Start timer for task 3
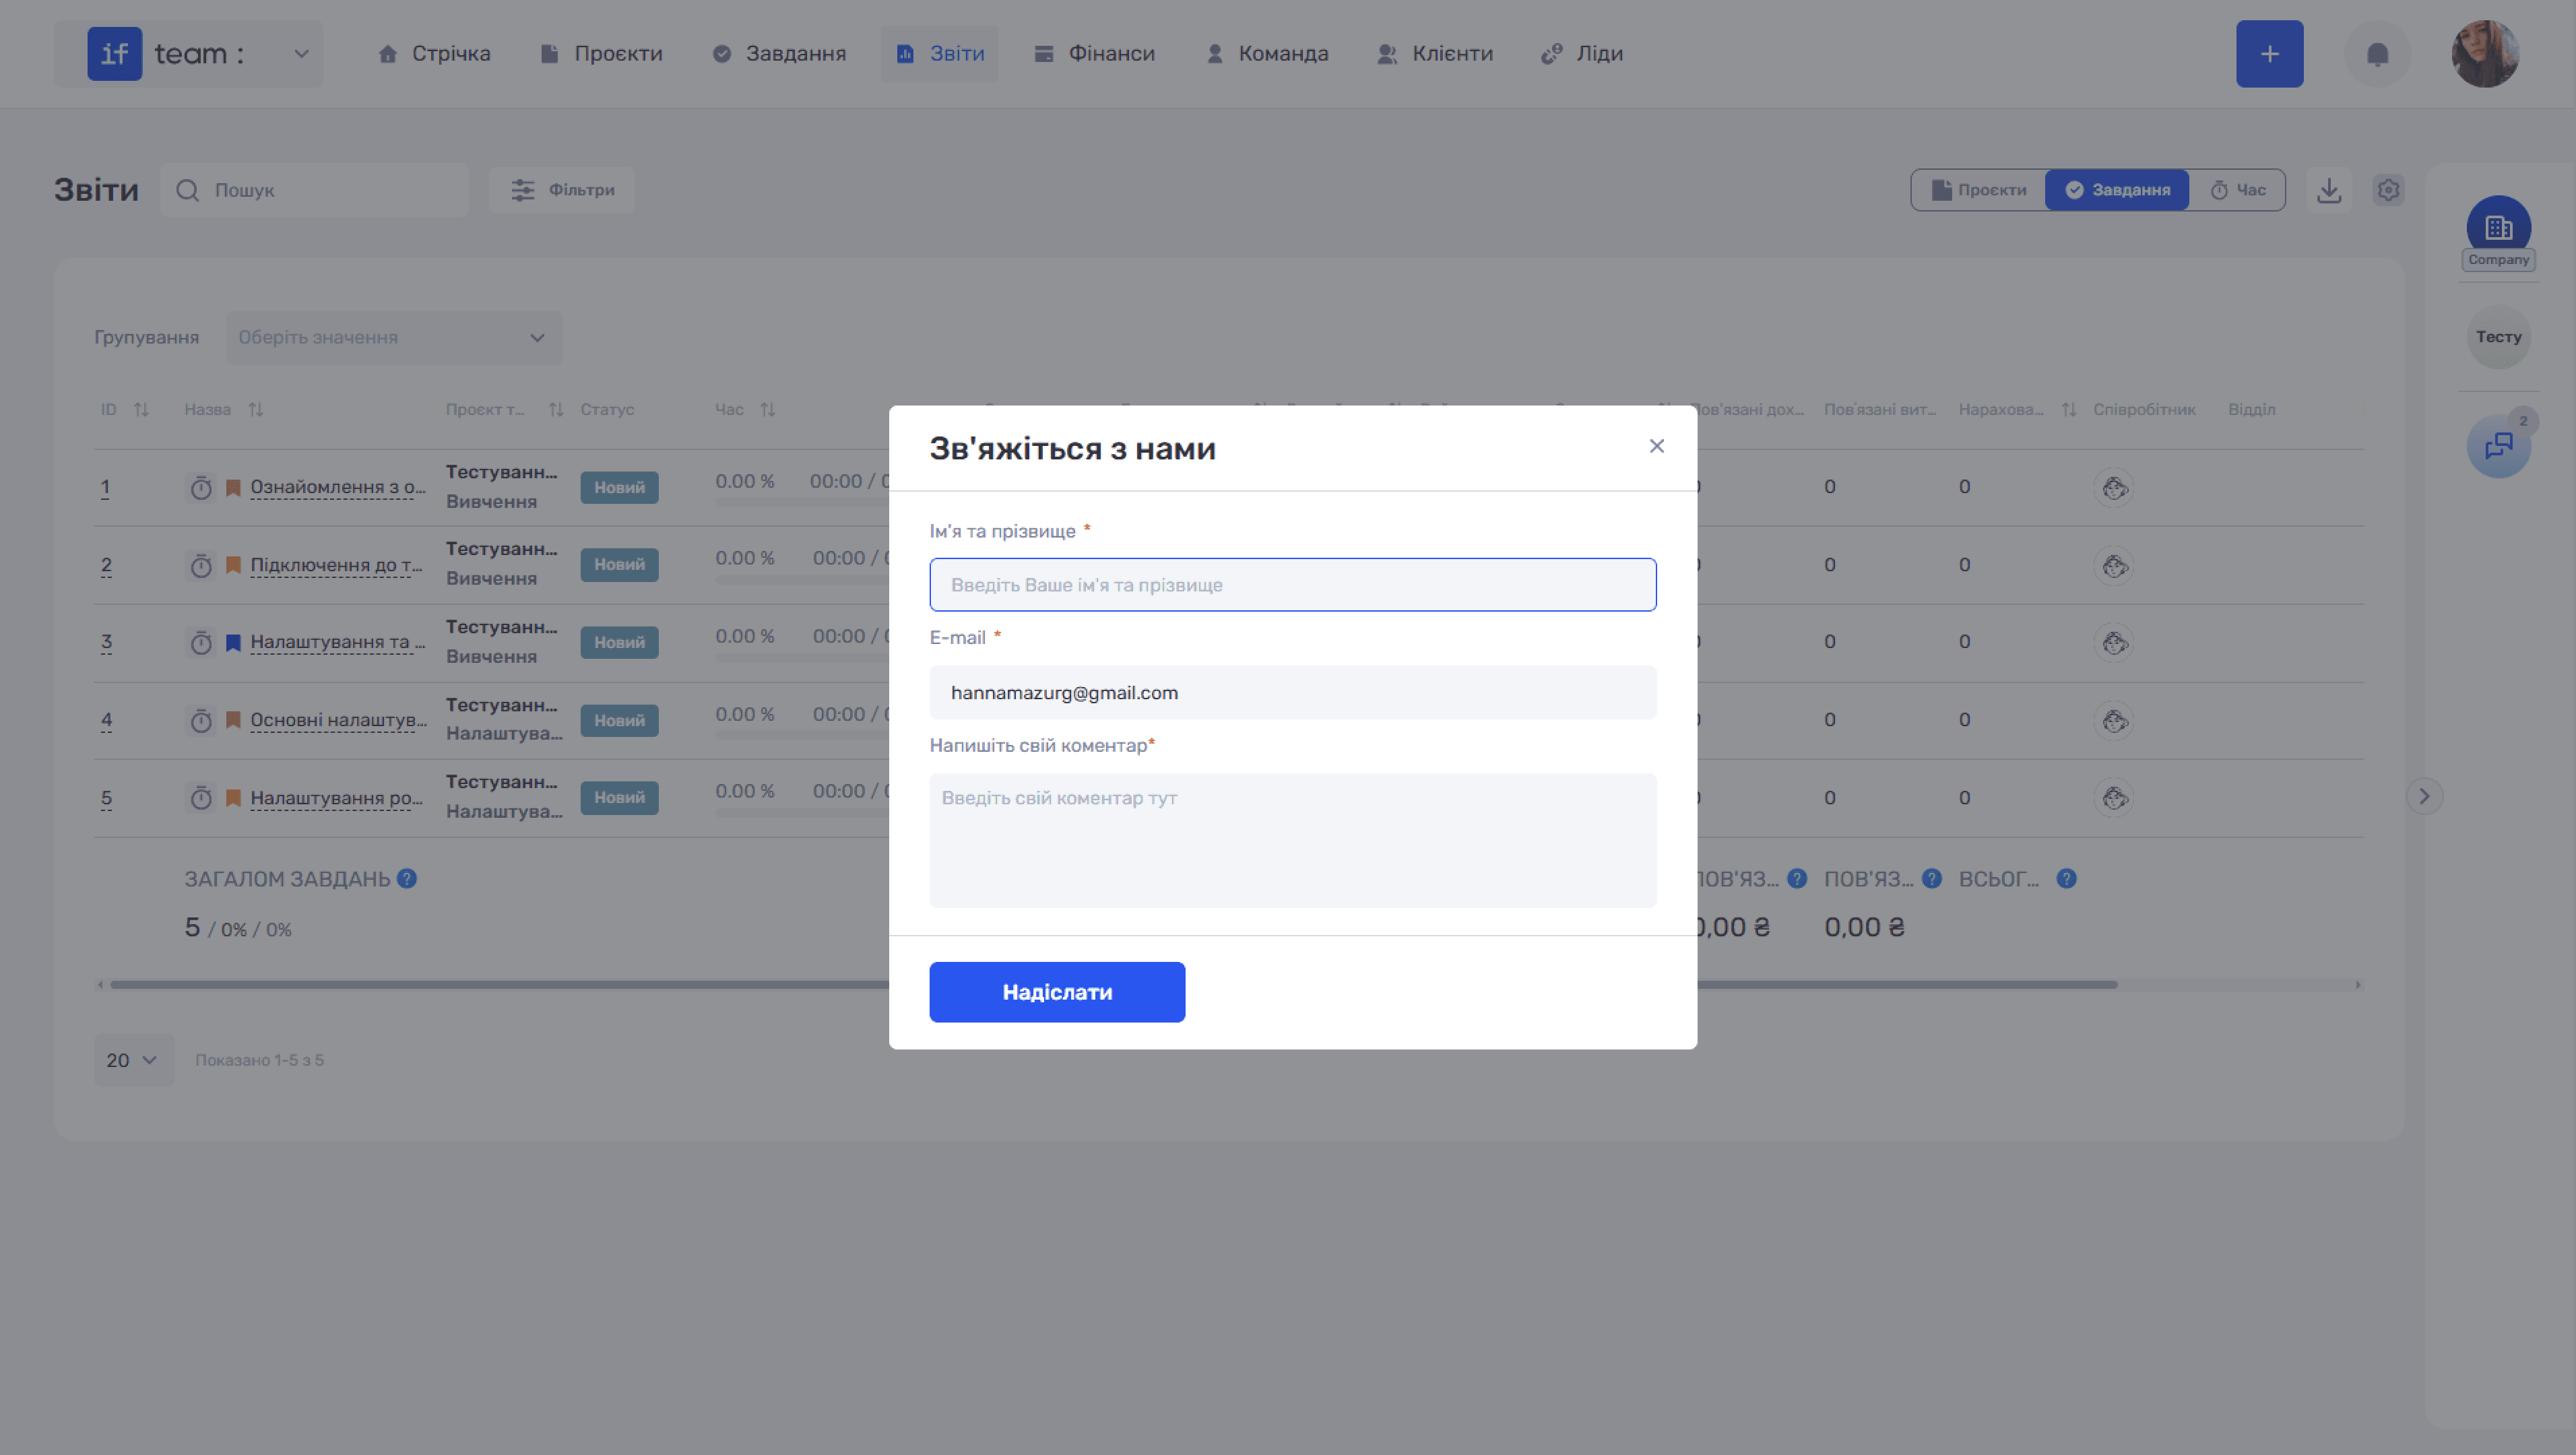2576x1455 pixels. coord(201,643)
